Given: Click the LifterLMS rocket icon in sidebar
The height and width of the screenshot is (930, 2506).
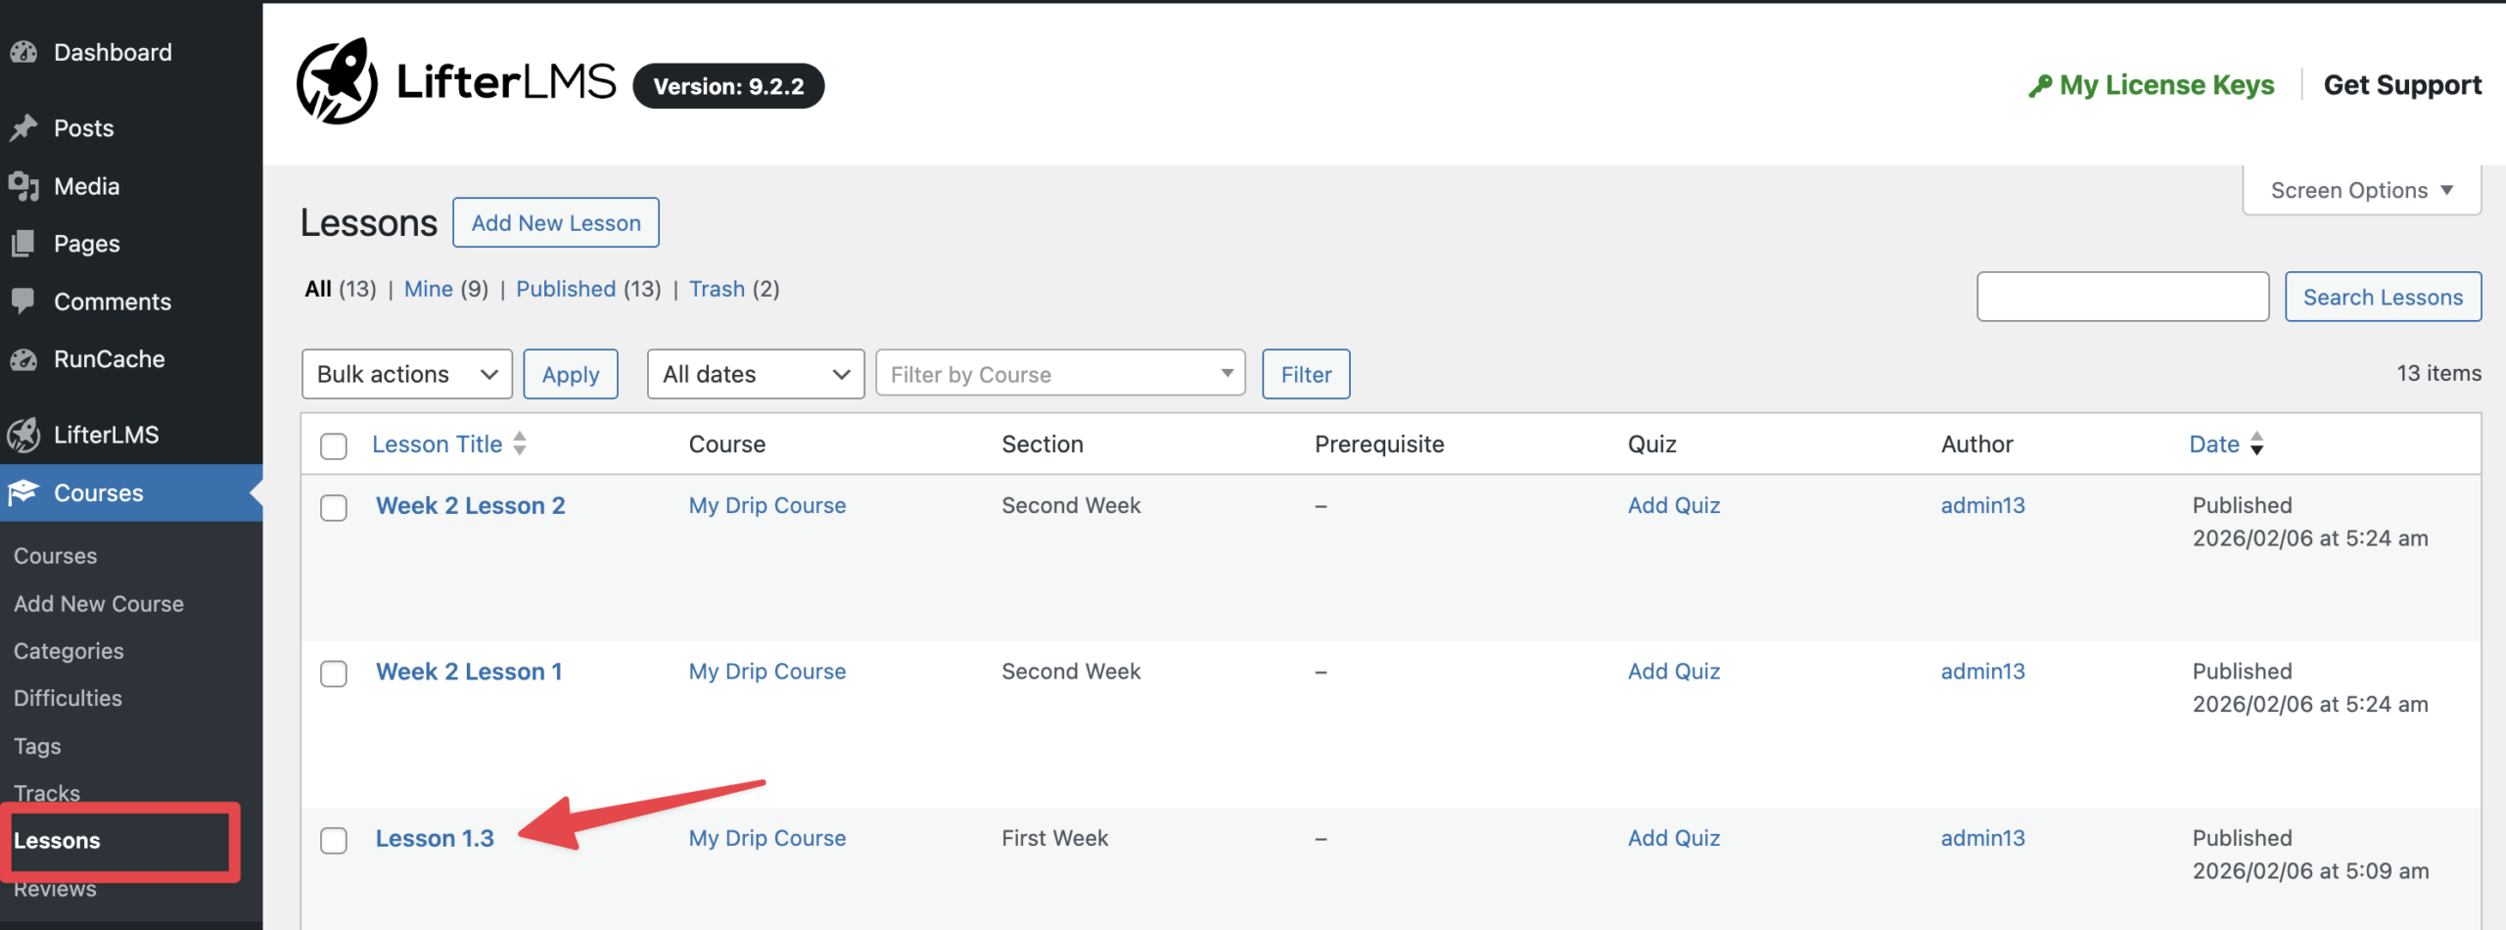Looking at the screenshot, I should tap(23, 435).
